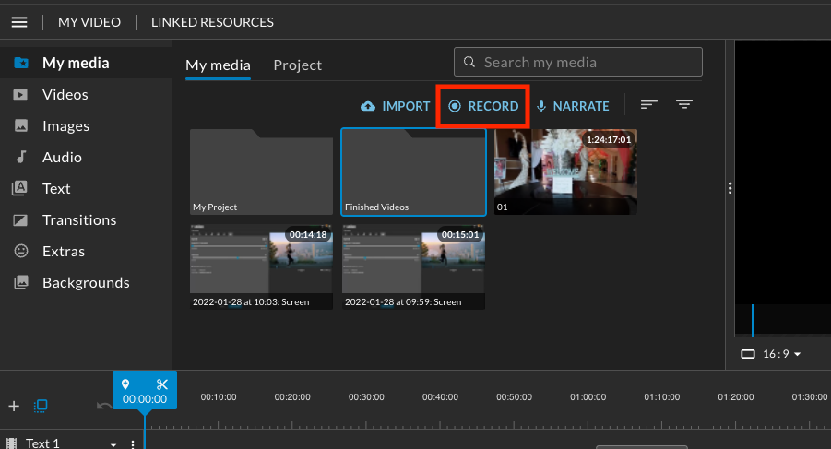This screenshot has width=831, height=449.
Task: Click the timeline selection tool icon
Action: (x=41, y=406)
